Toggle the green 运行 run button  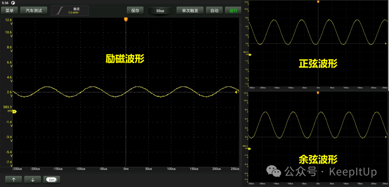233,11
